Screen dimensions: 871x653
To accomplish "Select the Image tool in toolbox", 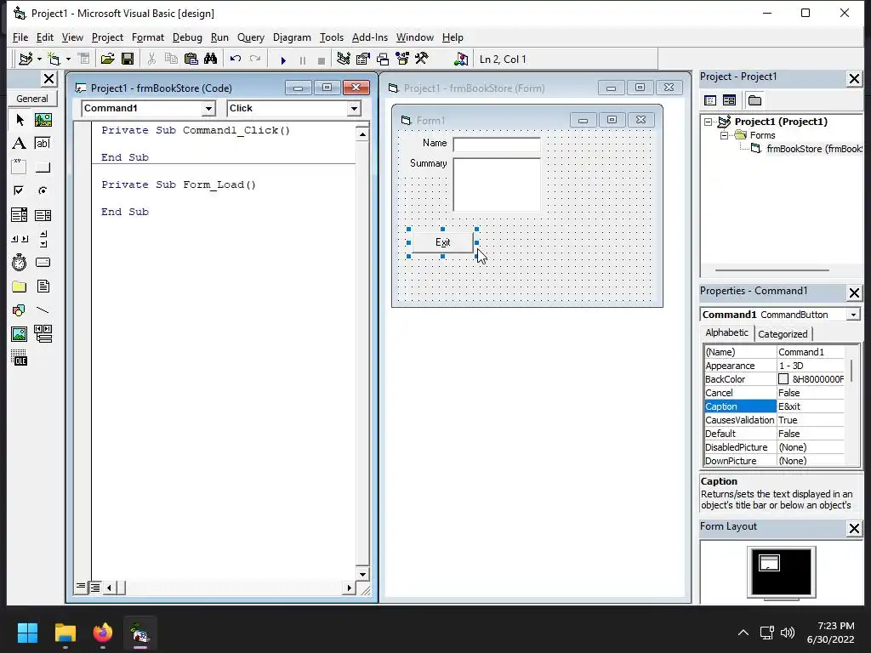I will (20, 333).
